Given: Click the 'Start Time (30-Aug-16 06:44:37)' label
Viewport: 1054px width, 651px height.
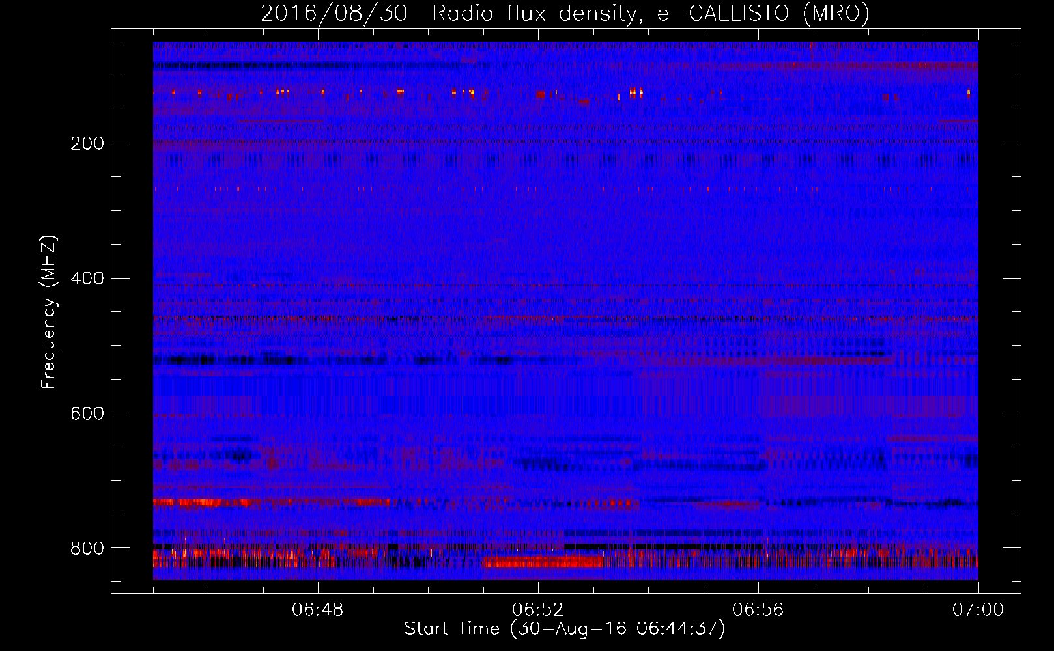Looking at the screenshot, I should pos(565,629).
